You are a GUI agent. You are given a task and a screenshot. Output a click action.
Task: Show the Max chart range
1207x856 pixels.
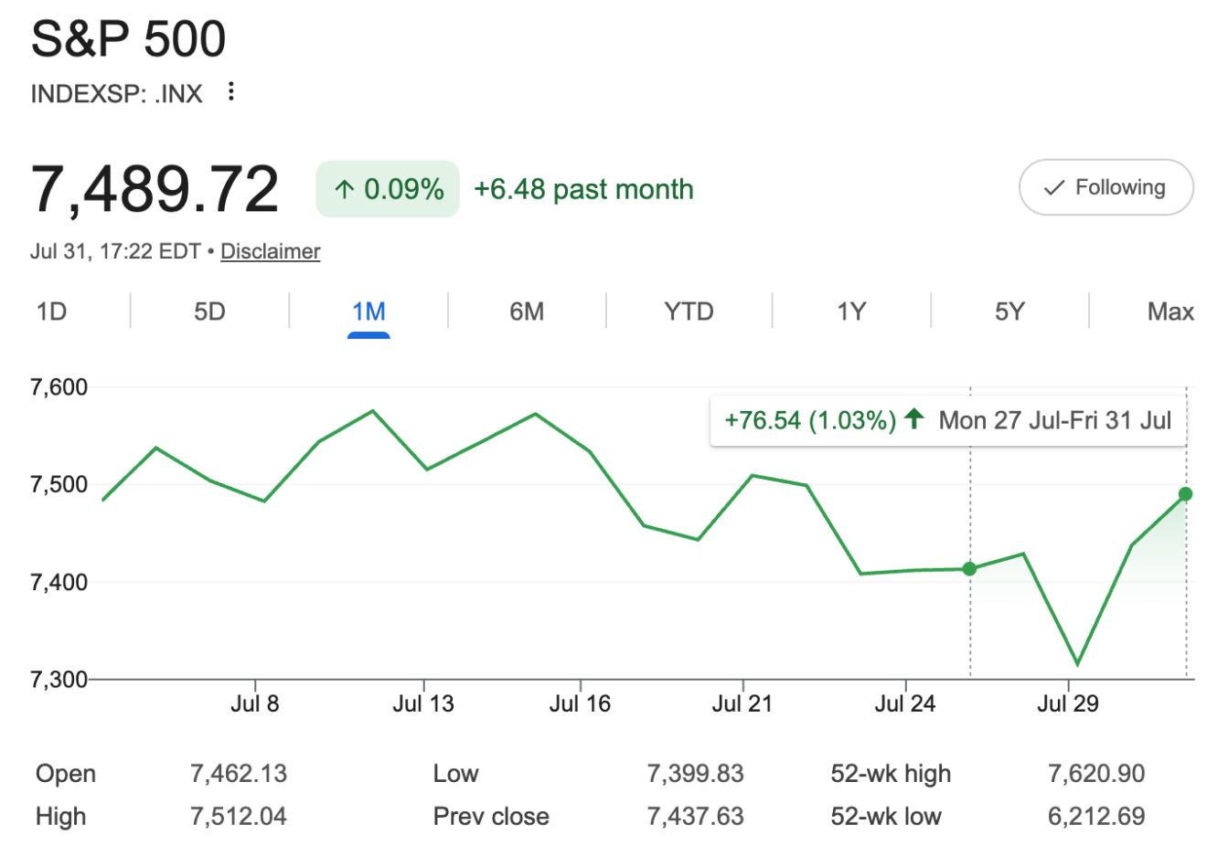pyautogui.click(x=1170, y=312)
